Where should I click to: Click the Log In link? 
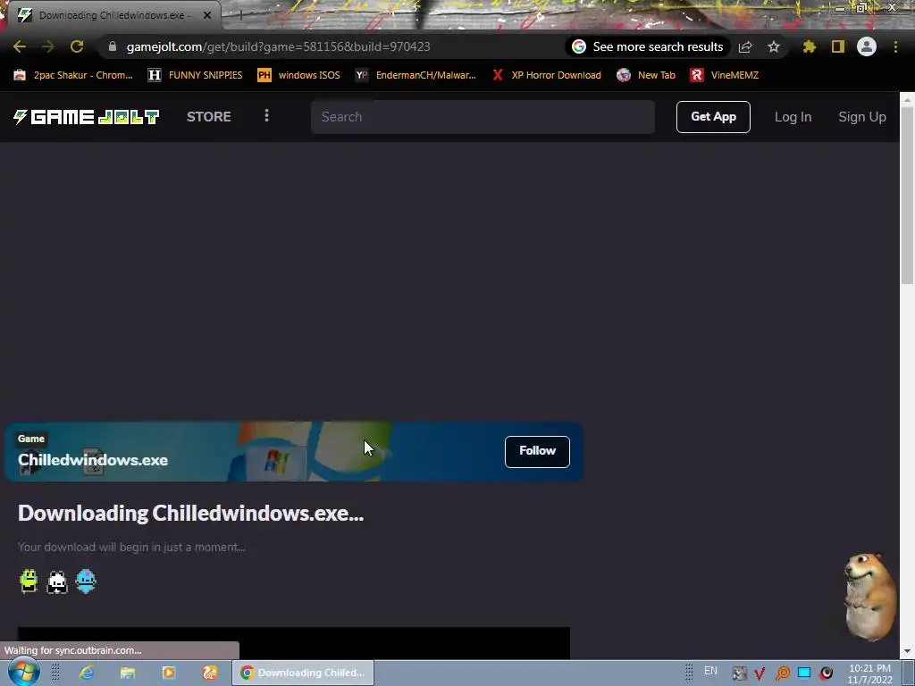793,117
